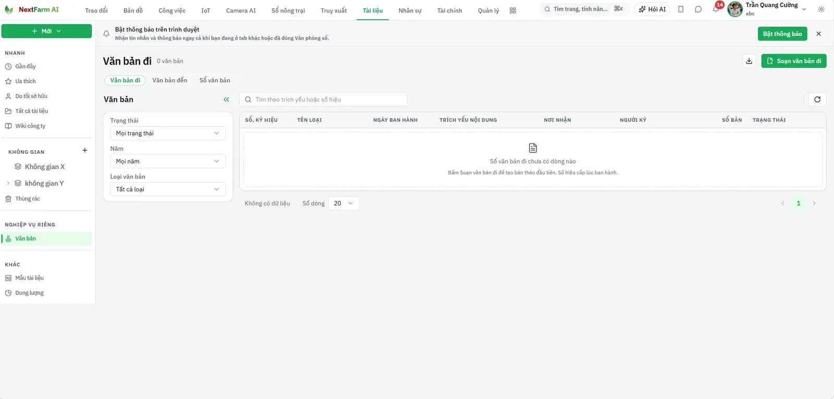Click the download export icon
Screen dimensions: 834x399
(x=749, y=61)
